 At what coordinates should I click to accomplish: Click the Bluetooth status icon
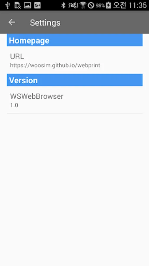coord(63,5)
